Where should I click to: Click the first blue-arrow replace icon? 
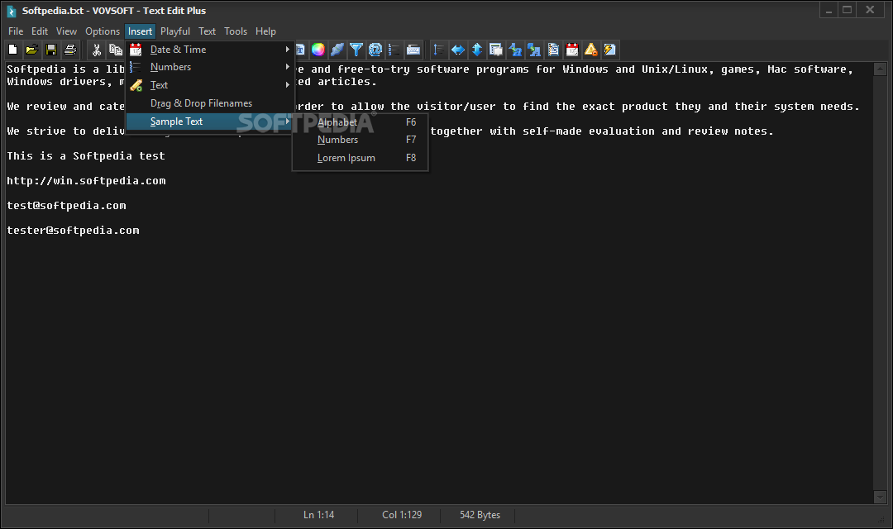click(515, 50)
